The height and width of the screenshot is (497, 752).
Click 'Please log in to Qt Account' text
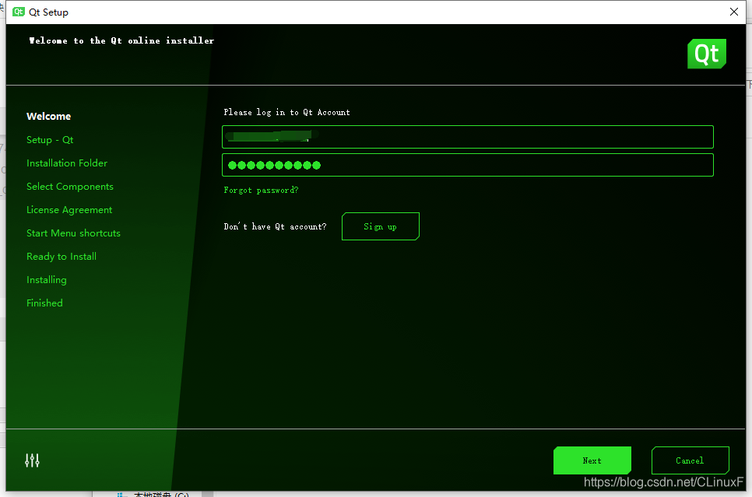(286, 112)
